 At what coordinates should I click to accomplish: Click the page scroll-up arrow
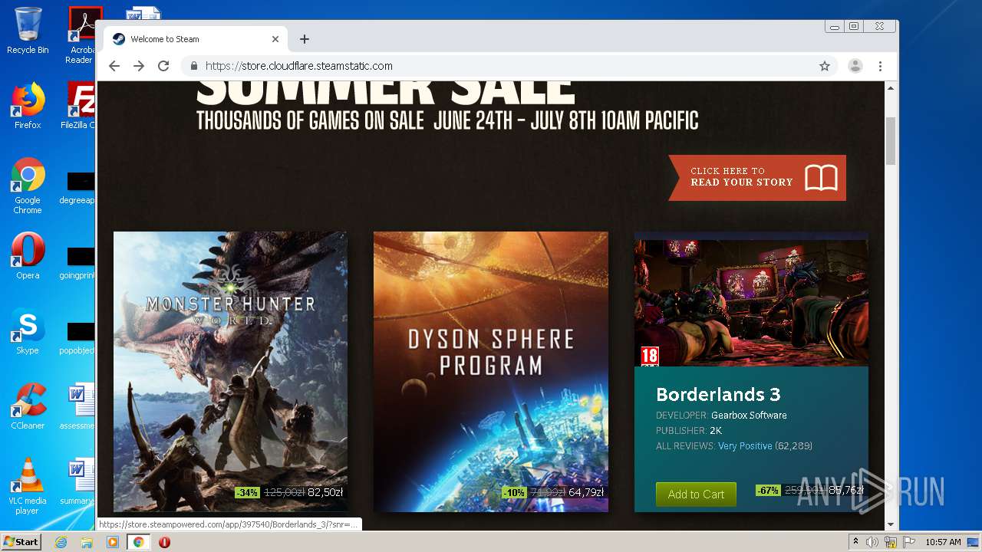coord(891,88)
